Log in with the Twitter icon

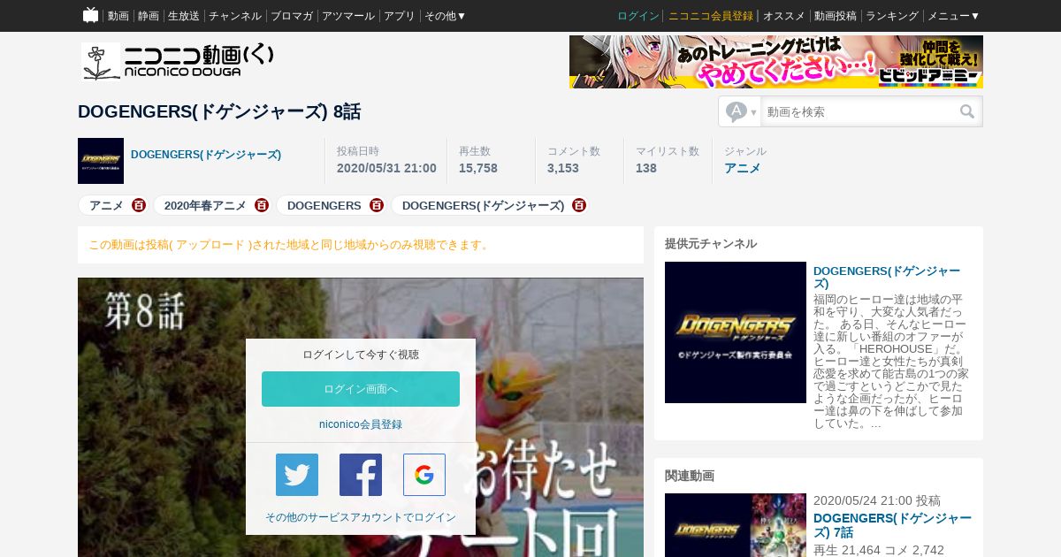click(x=297, y=475)
